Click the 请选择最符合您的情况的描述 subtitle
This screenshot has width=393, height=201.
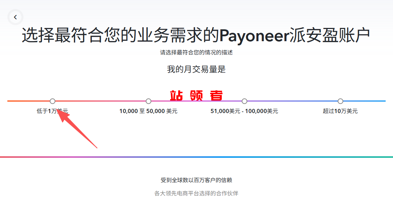pyautogui.click(x=196, y=53)
